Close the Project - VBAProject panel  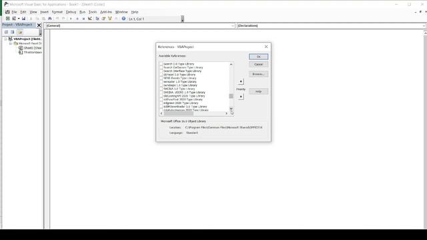(39, 25)
